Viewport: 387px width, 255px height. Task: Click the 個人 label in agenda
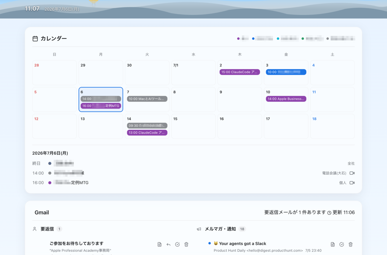click(x=342, y=183)
